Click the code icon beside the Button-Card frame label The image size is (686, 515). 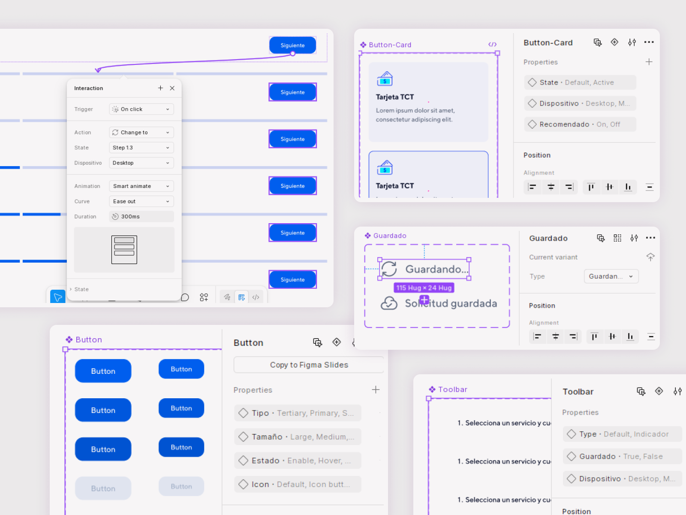(492, 44)
